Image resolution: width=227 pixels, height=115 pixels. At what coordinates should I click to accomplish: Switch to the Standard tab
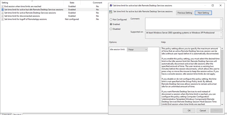click(17, 114)
